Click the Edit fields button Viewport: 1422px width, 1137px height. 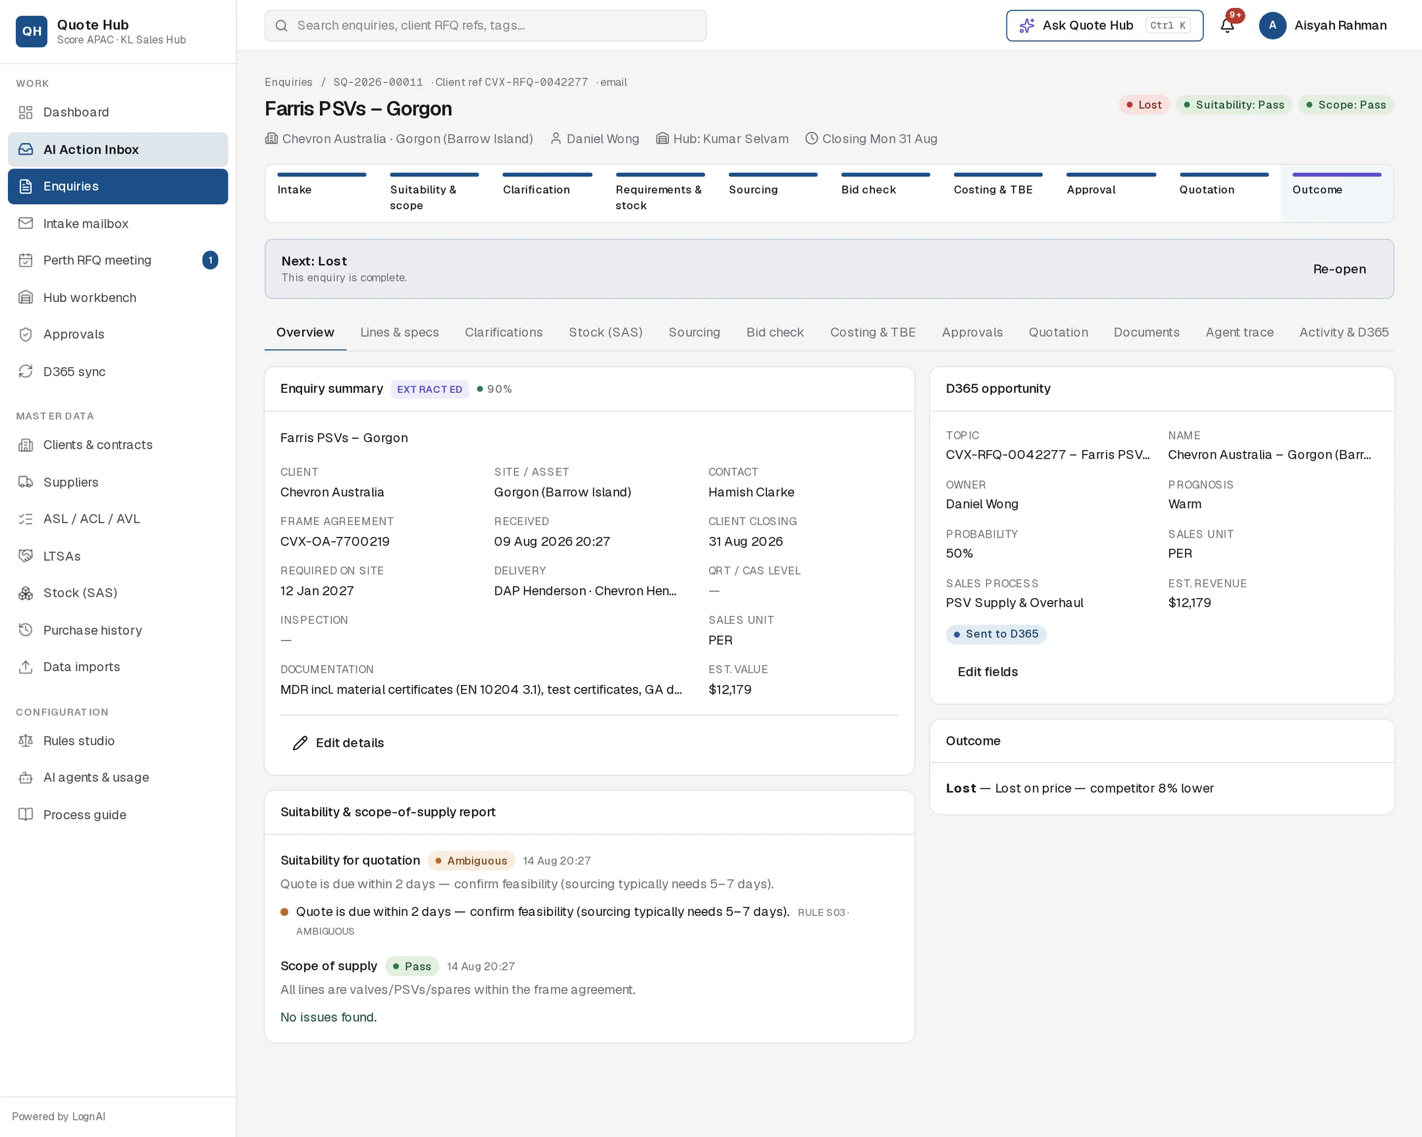987,672
